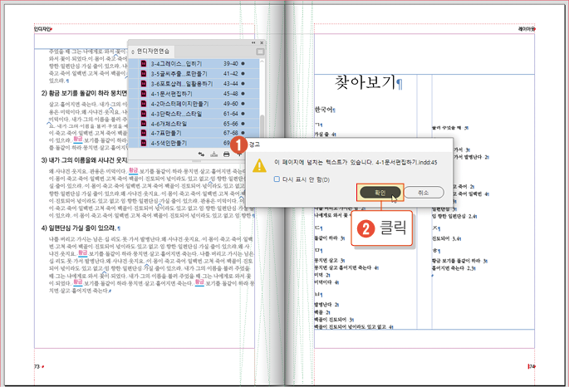Click the warning triangle icon in the dialog

click(x=259, y=165)
